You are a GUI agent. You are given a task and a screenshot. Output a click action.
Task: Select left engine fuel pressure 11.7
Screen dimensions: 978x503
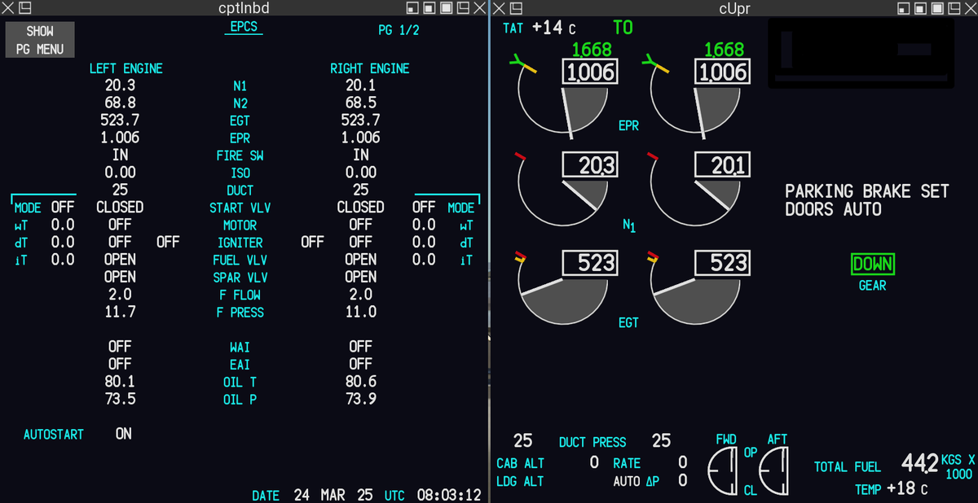tap(120, 312)
